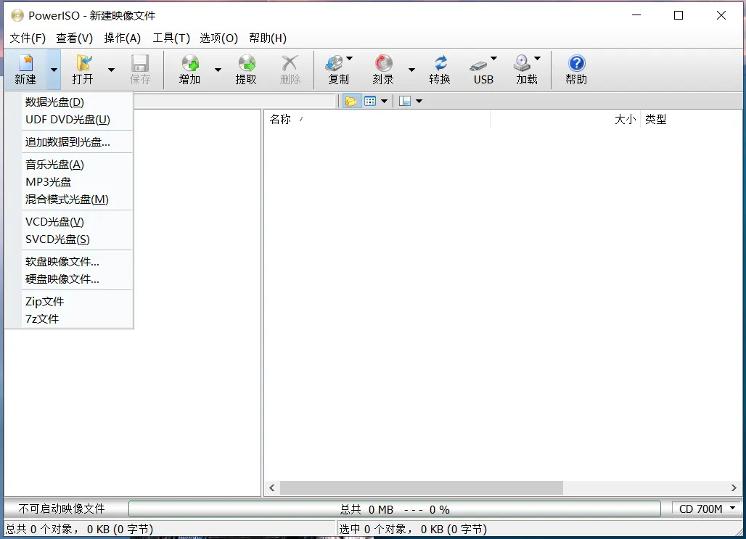
Task: Click the horizontal scrollbar thumb
Action: 422,487
